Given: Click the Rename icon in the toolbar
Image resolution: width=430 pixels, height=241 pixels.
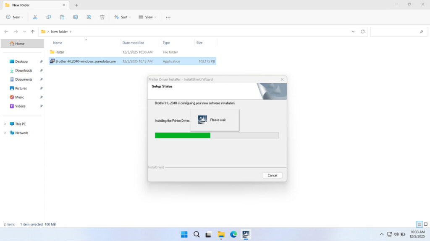Looking at the screenshot, I should (76, 17).
